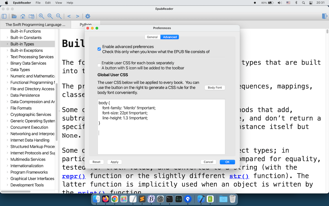Click the exit icon at toolbar right

(324, 16)
